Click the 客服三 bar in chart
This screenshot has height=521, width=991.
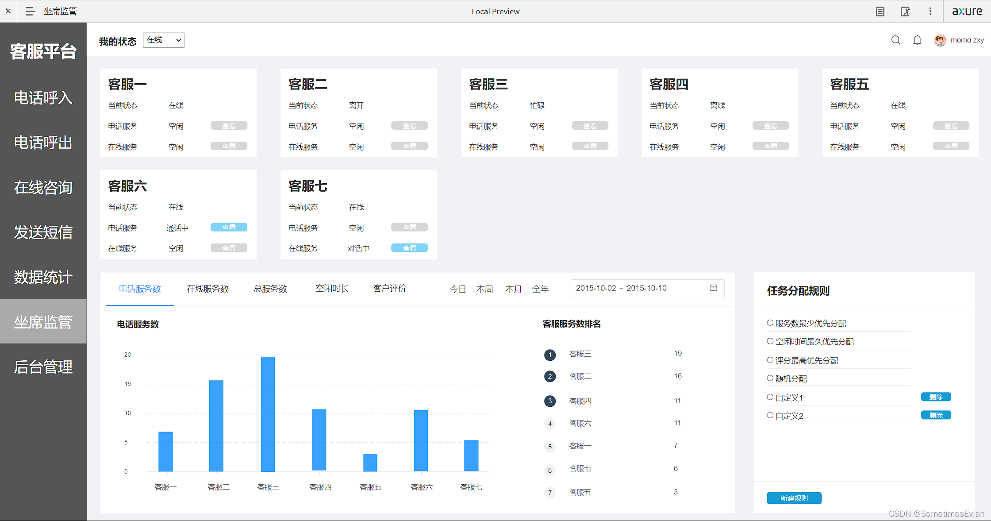click(268, 414)
